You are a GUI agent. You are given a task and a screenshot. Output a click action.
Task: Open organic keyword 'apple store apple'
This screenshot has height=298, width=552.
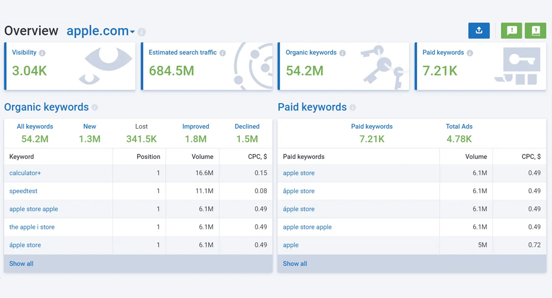pyautogui.click(x=33, y=208)
